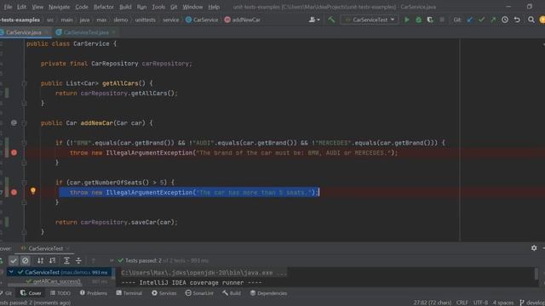
Task: Open the Build menu
Action: (125, 7)
